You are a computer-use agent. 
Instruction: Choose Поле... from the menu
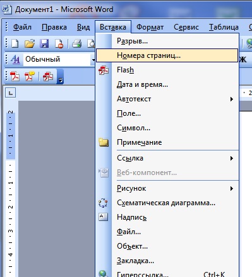pyautogui.click(x=167, y=113)
